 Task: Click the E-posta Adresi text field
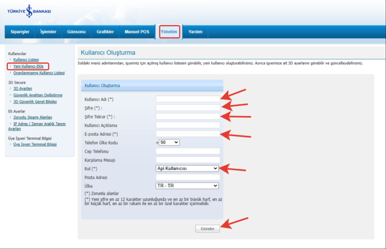tap(188, 134)
